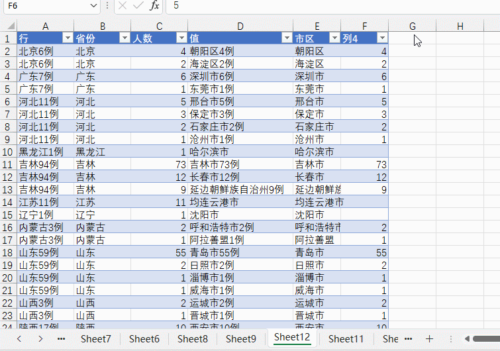Open the Name Box dropdown arrow
Image resolution: width=500 pixels, height=351 pixels.
point(93,6)
